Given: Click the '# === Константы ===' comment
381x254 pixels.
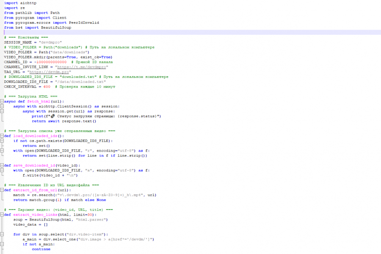Looking at the screenshot, I should point(26,37).
